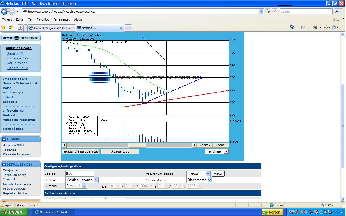
Task: Click the Afixar button
Action: (x=218, y=174)
